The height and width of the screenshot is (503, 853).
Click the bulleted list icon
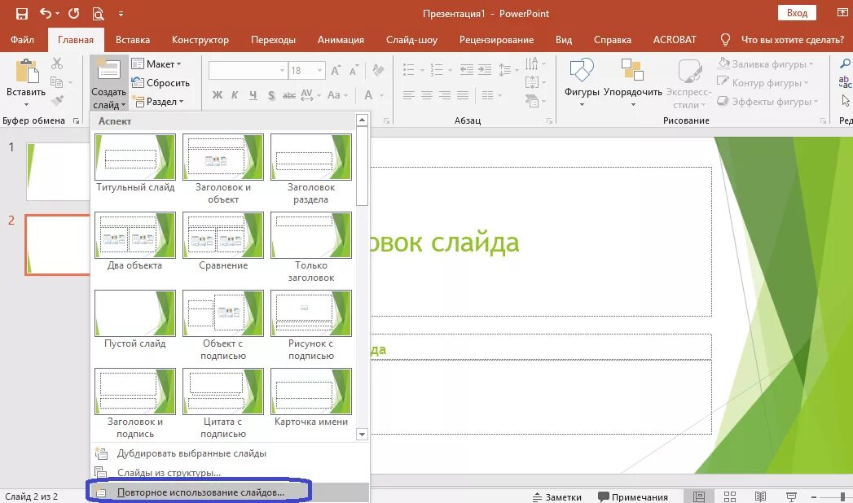tap(408, 69)
